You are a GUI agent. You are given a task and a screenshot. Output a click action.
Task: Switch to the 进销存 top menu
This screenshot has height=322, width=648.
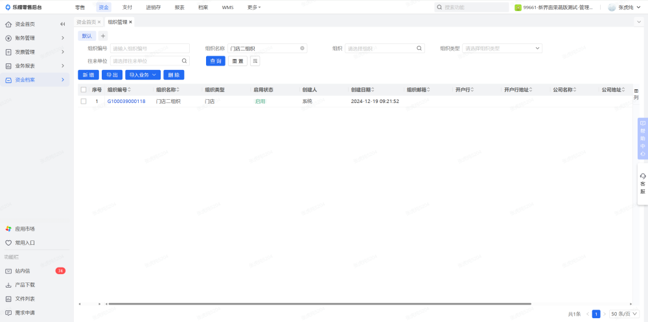click(x=154, y=7)
